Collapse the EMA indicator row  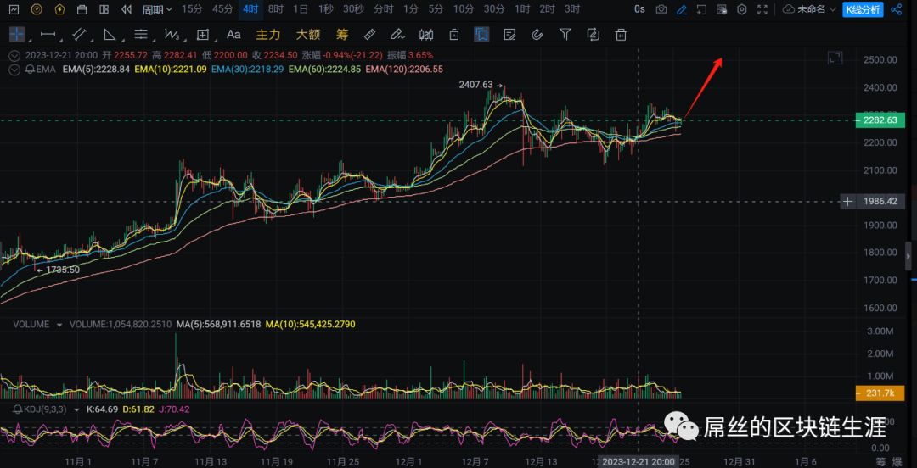coord(13,69)
